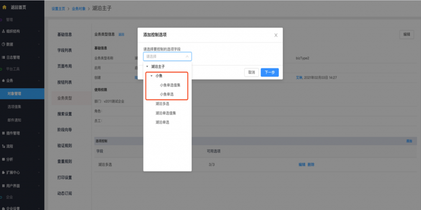The image size is (421, 210).
Task: Click the 分析 sidebar icon
Action: 3,159
